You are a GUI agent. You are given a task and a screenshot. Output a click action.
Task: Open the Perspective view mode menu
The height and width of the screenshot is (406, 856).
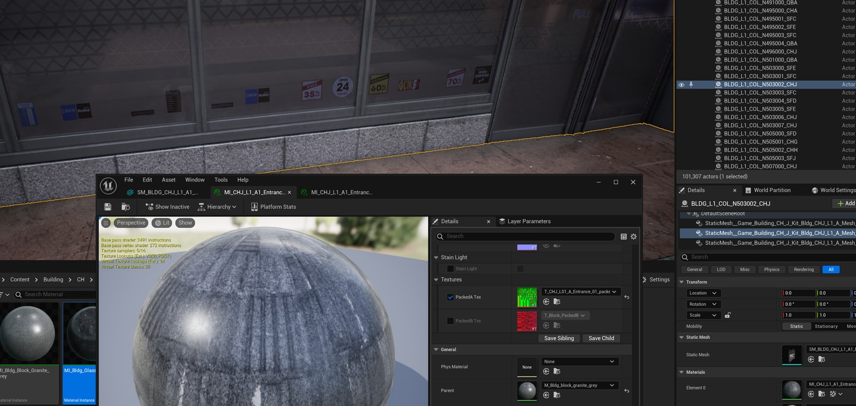131,223
